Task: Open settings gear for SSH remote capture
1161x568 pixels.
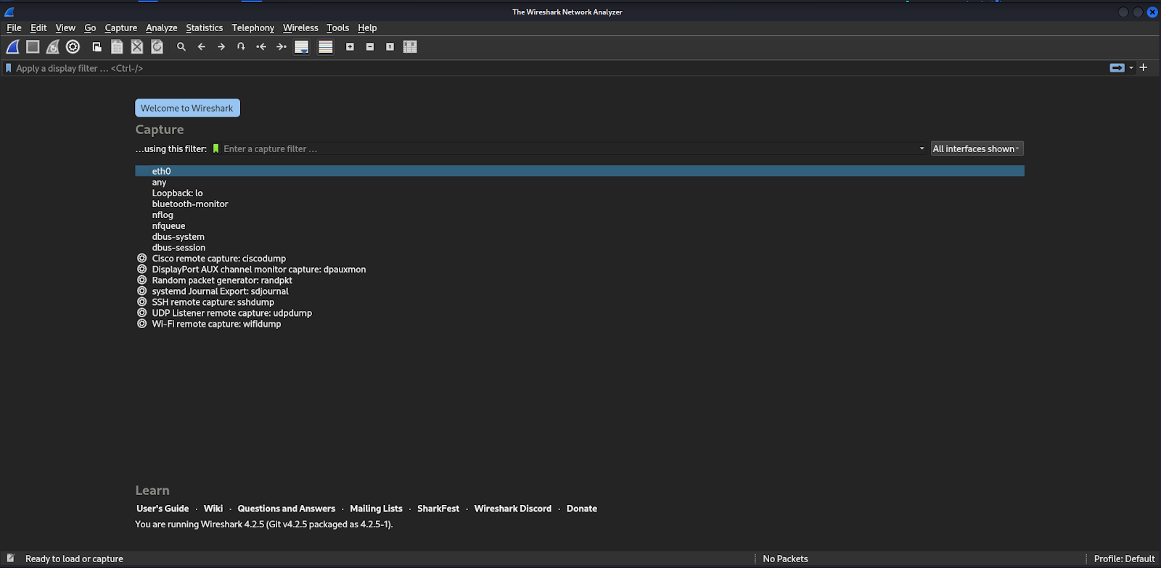Action: tap(142, 301)
